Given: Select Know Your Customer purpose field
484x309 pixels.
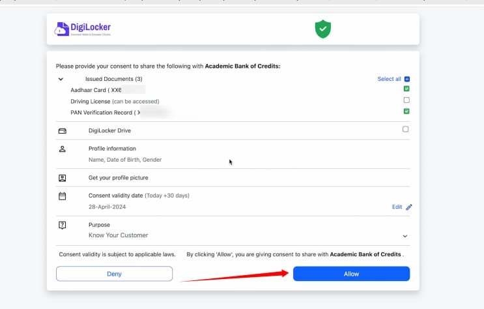Looking at the screenshot, I should coord(118,235).
